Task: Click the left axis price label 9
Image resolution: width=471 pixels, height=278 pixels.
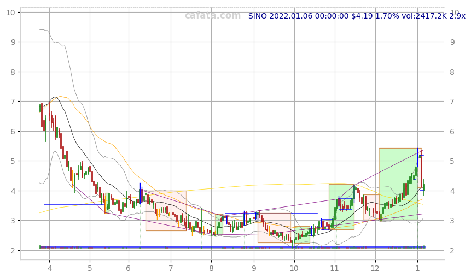Action: pyautogui.click(x=13, y=42)
